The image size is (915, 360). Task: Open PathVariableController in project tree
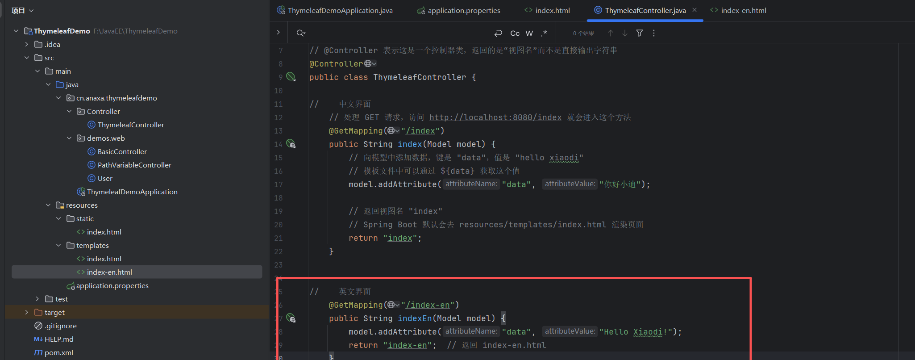click(129, 165)
